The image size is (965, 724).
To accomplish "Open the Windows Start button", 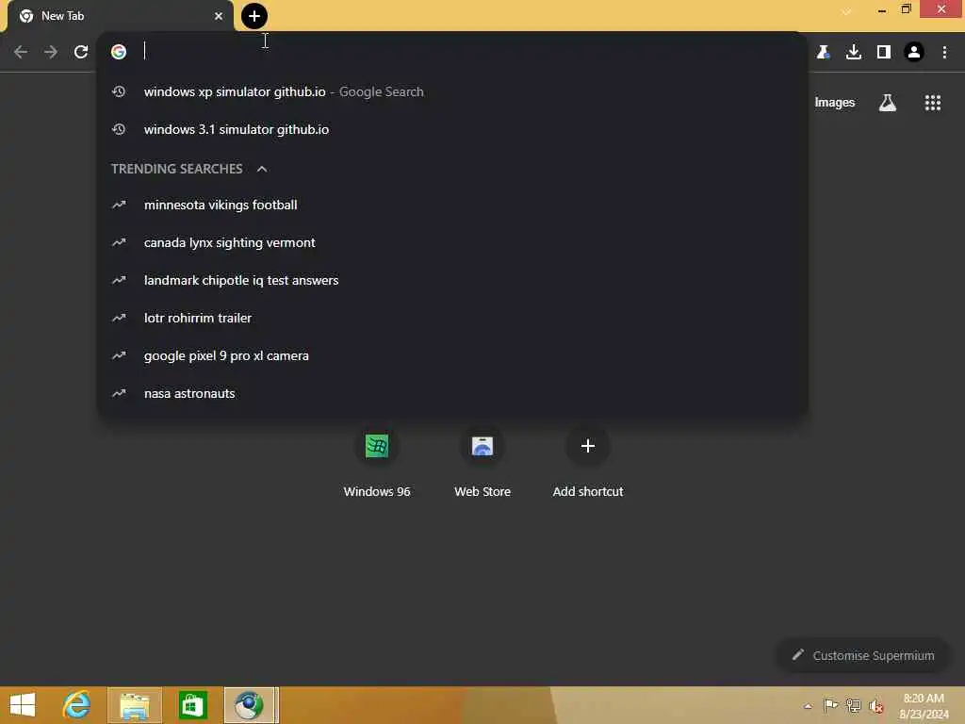I will point(23,705).
